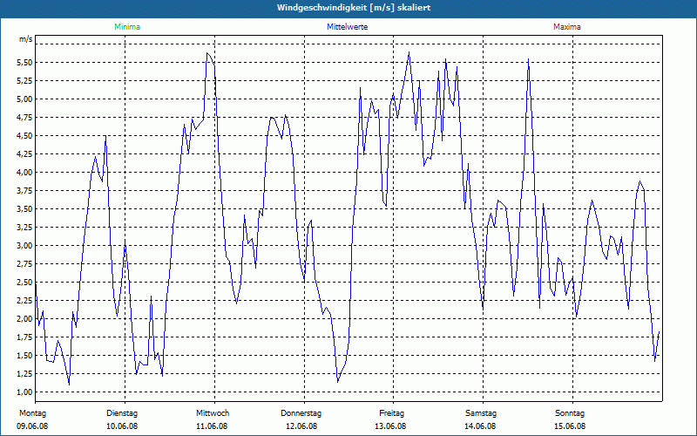
Task: Click the date 15.06.08
Action: 570,426
